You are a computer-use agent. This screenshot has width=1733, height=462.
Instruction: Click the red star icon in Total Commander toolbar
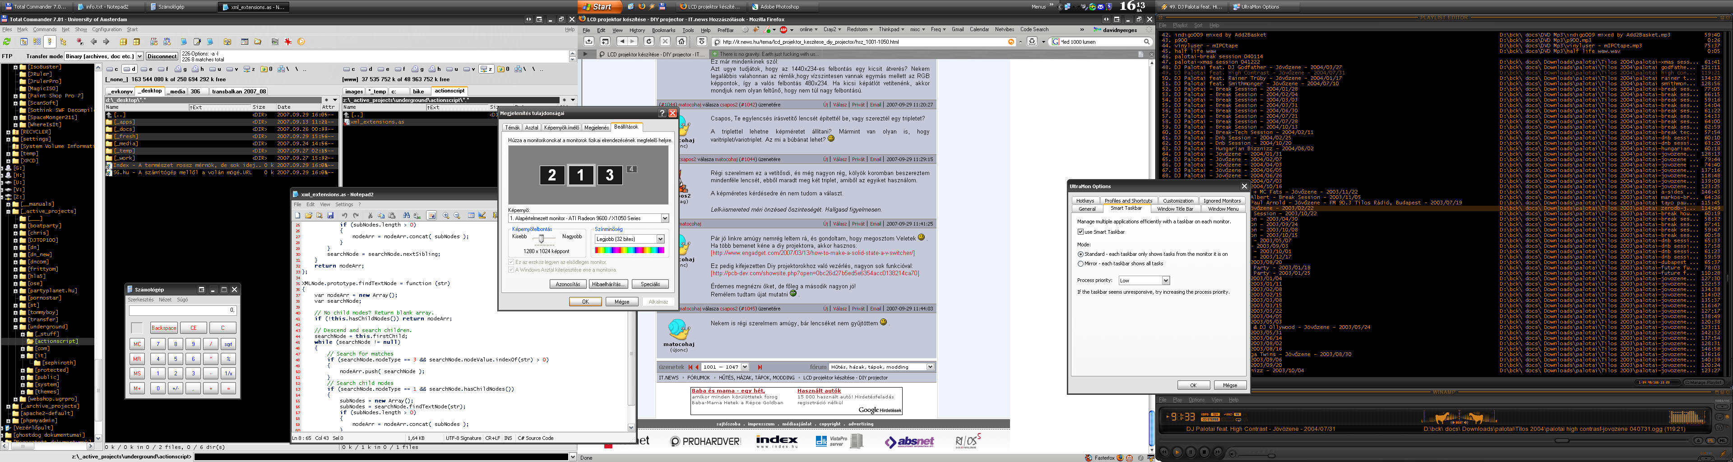(289, 42)
